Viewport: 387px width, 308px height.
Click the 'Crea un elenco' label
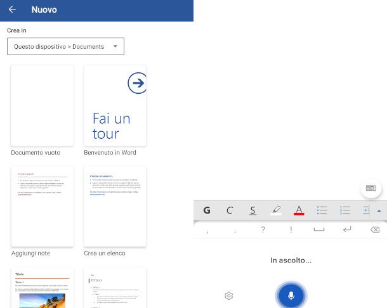point(105,253)
